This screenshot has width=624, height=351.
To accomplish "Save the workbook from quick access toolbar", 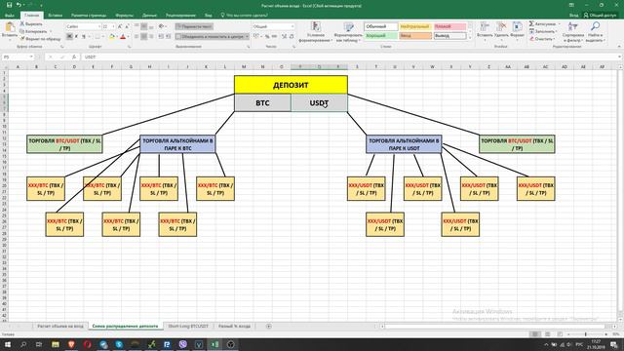I will coord(9,5).
